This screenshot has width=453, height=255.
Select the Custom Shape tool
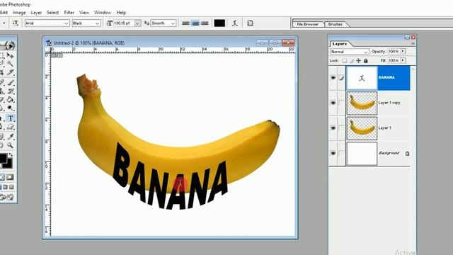11,127
